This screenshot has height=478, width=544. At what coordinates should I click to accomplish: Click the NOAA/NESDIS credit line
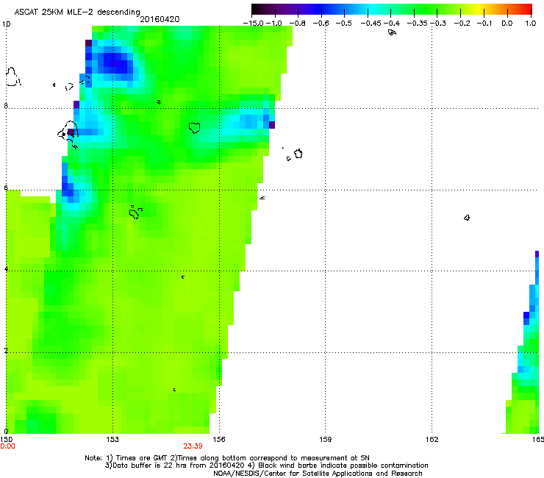(318, 474)
